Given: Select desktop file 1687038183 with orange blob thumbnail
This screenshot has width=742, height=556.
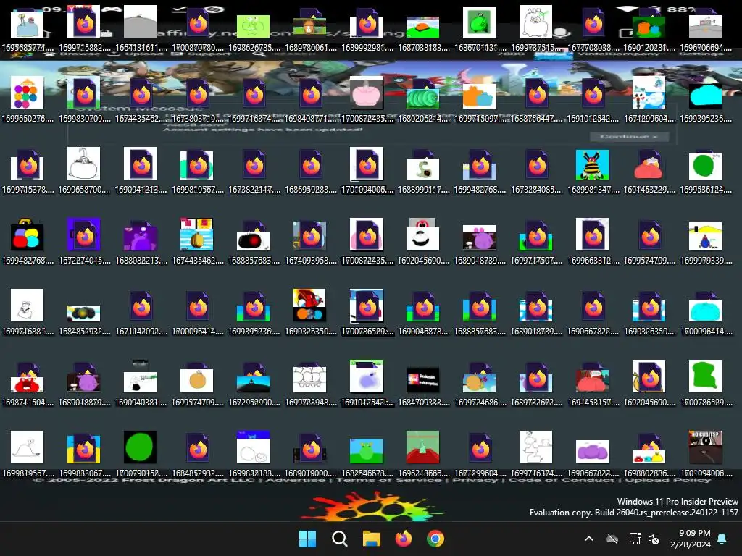Looking at the screenshot, I should tap(423, 29).
